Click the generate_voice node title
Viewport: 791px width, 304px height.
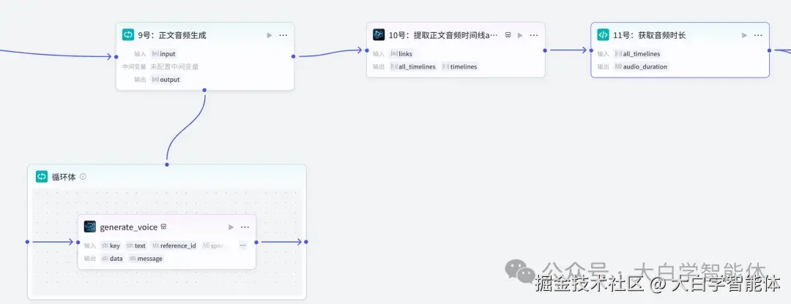[x=129, y=227]
